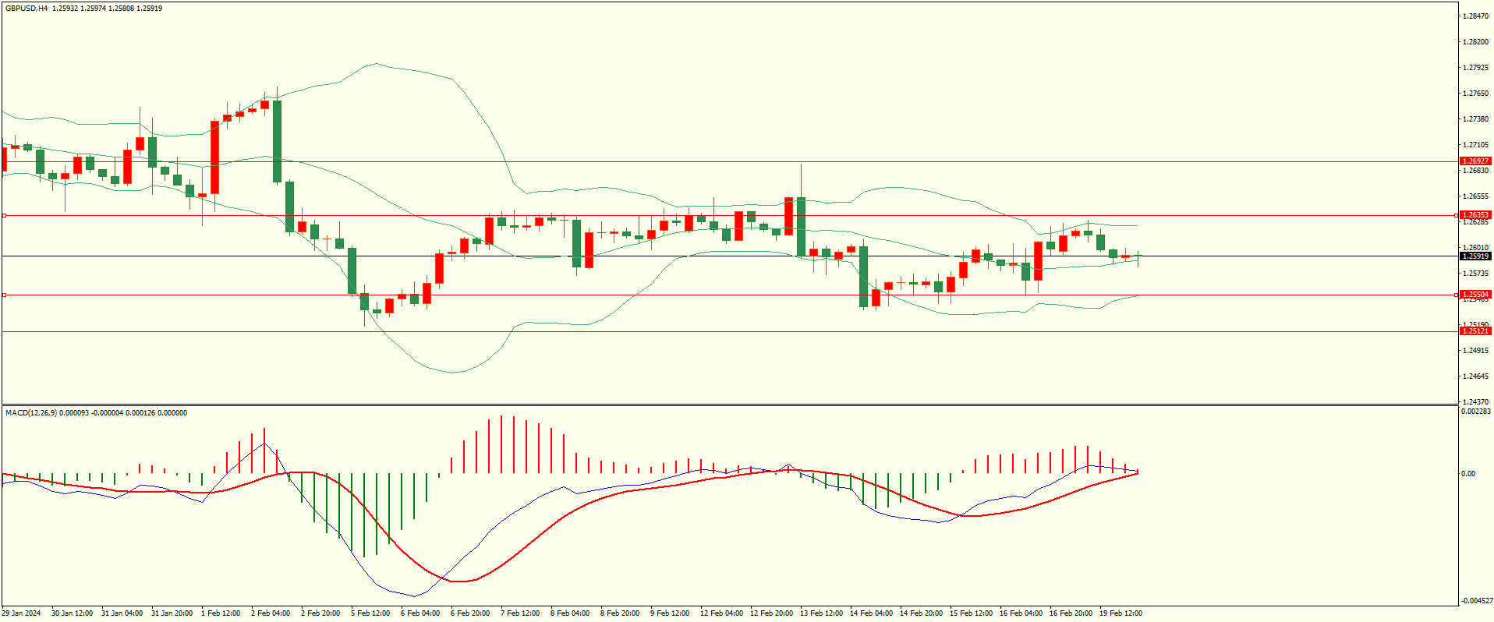
Task: Select the tall green candle at 2 Feb
Action: pyautogui.click(x=277, y=141)
